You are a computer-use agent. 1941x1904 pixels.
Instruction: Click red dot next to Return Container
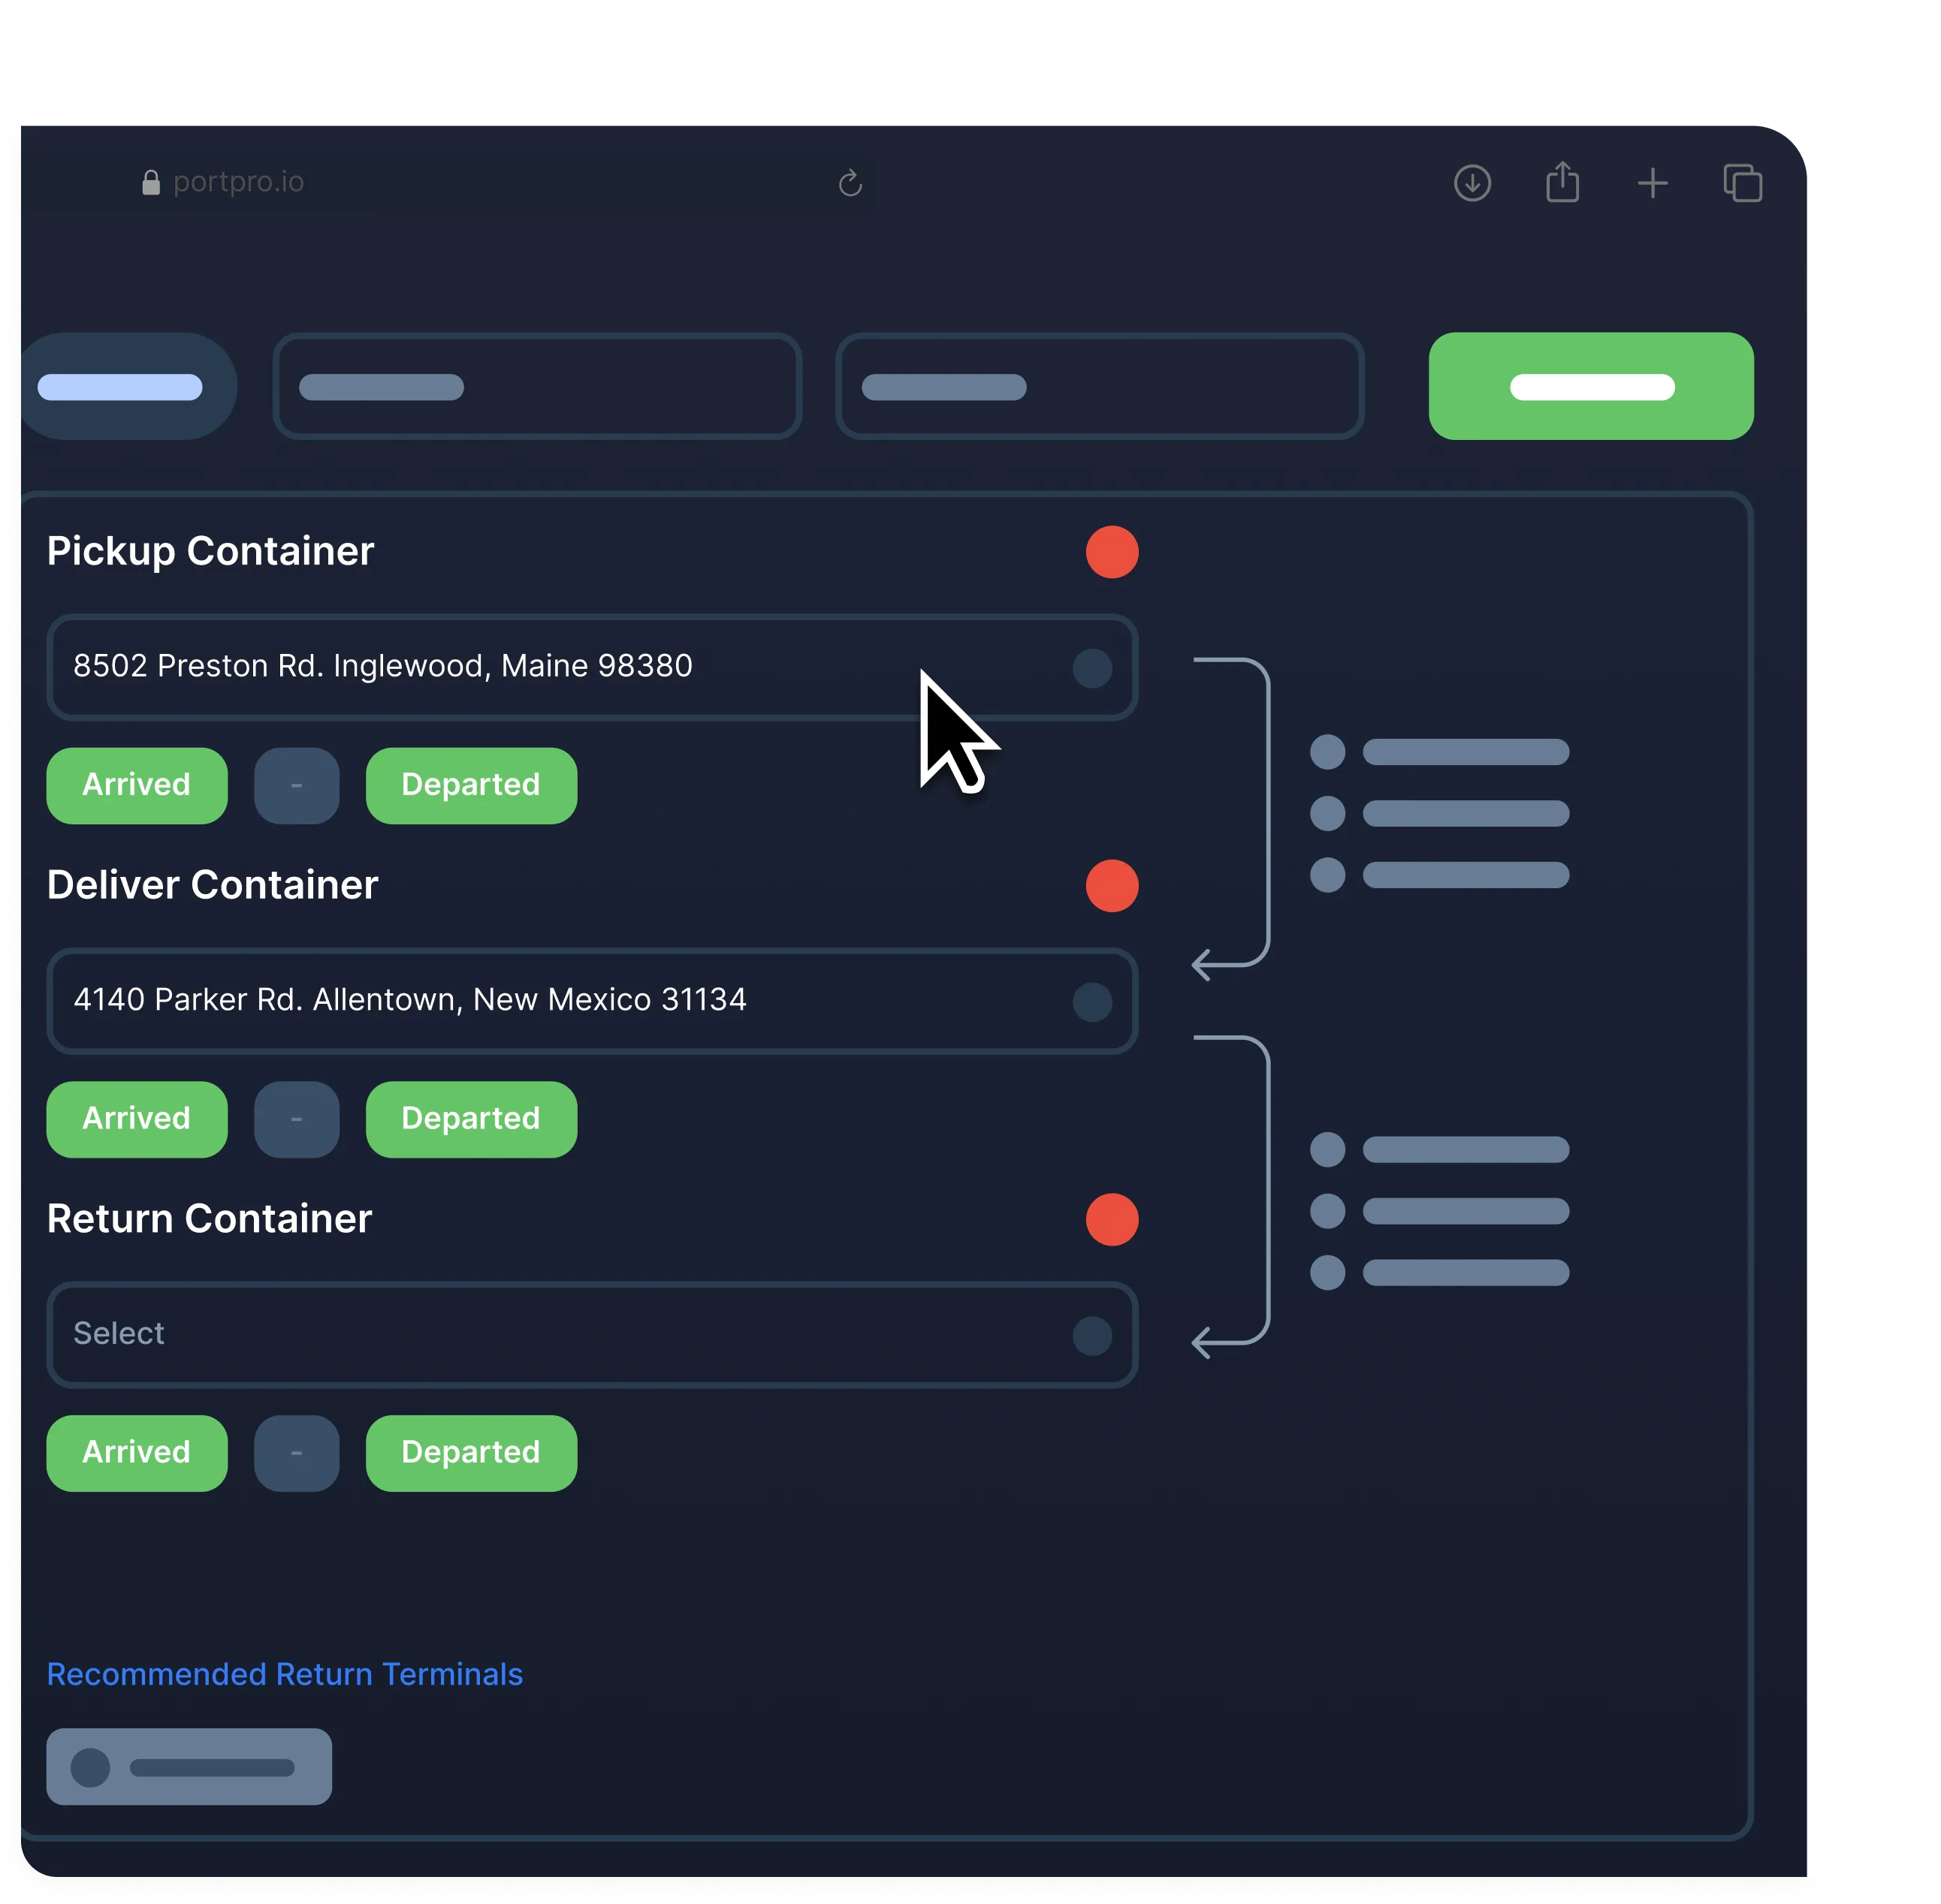point(1112,1220)
